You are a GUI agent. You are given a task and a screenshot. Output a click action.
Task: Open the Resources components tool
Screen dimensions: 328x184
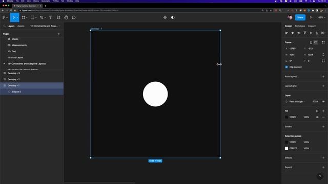58,17
